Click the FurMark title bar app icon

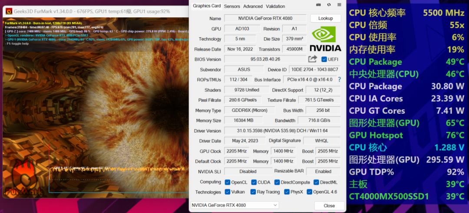click(x=9, y=11)
